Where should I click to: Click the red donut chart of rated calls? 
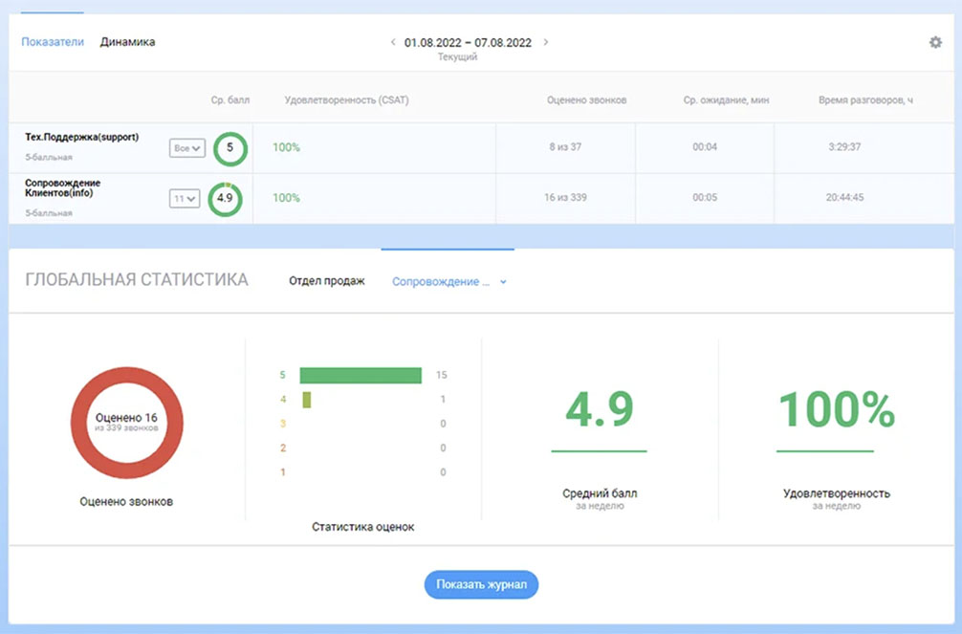pyautogui.click(x=127, y=424)
